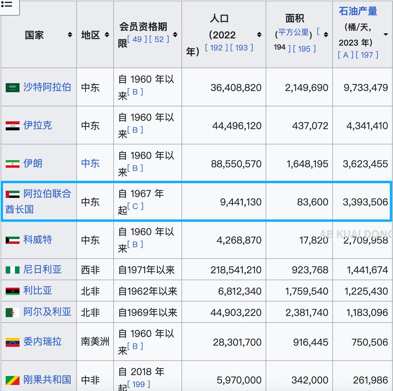Image resolution: width=393 pixels, height=391 pixels.
Task: Toggle 石油产量 descending sort arrow
Action: pyautogui.click(x=386, y=35)
